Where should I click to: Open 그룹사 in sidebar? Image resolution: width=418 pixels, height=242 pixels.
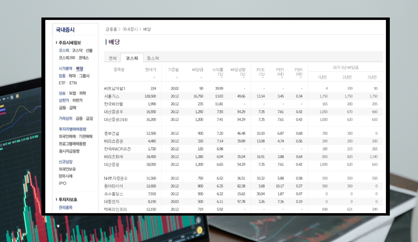(84, 76)
